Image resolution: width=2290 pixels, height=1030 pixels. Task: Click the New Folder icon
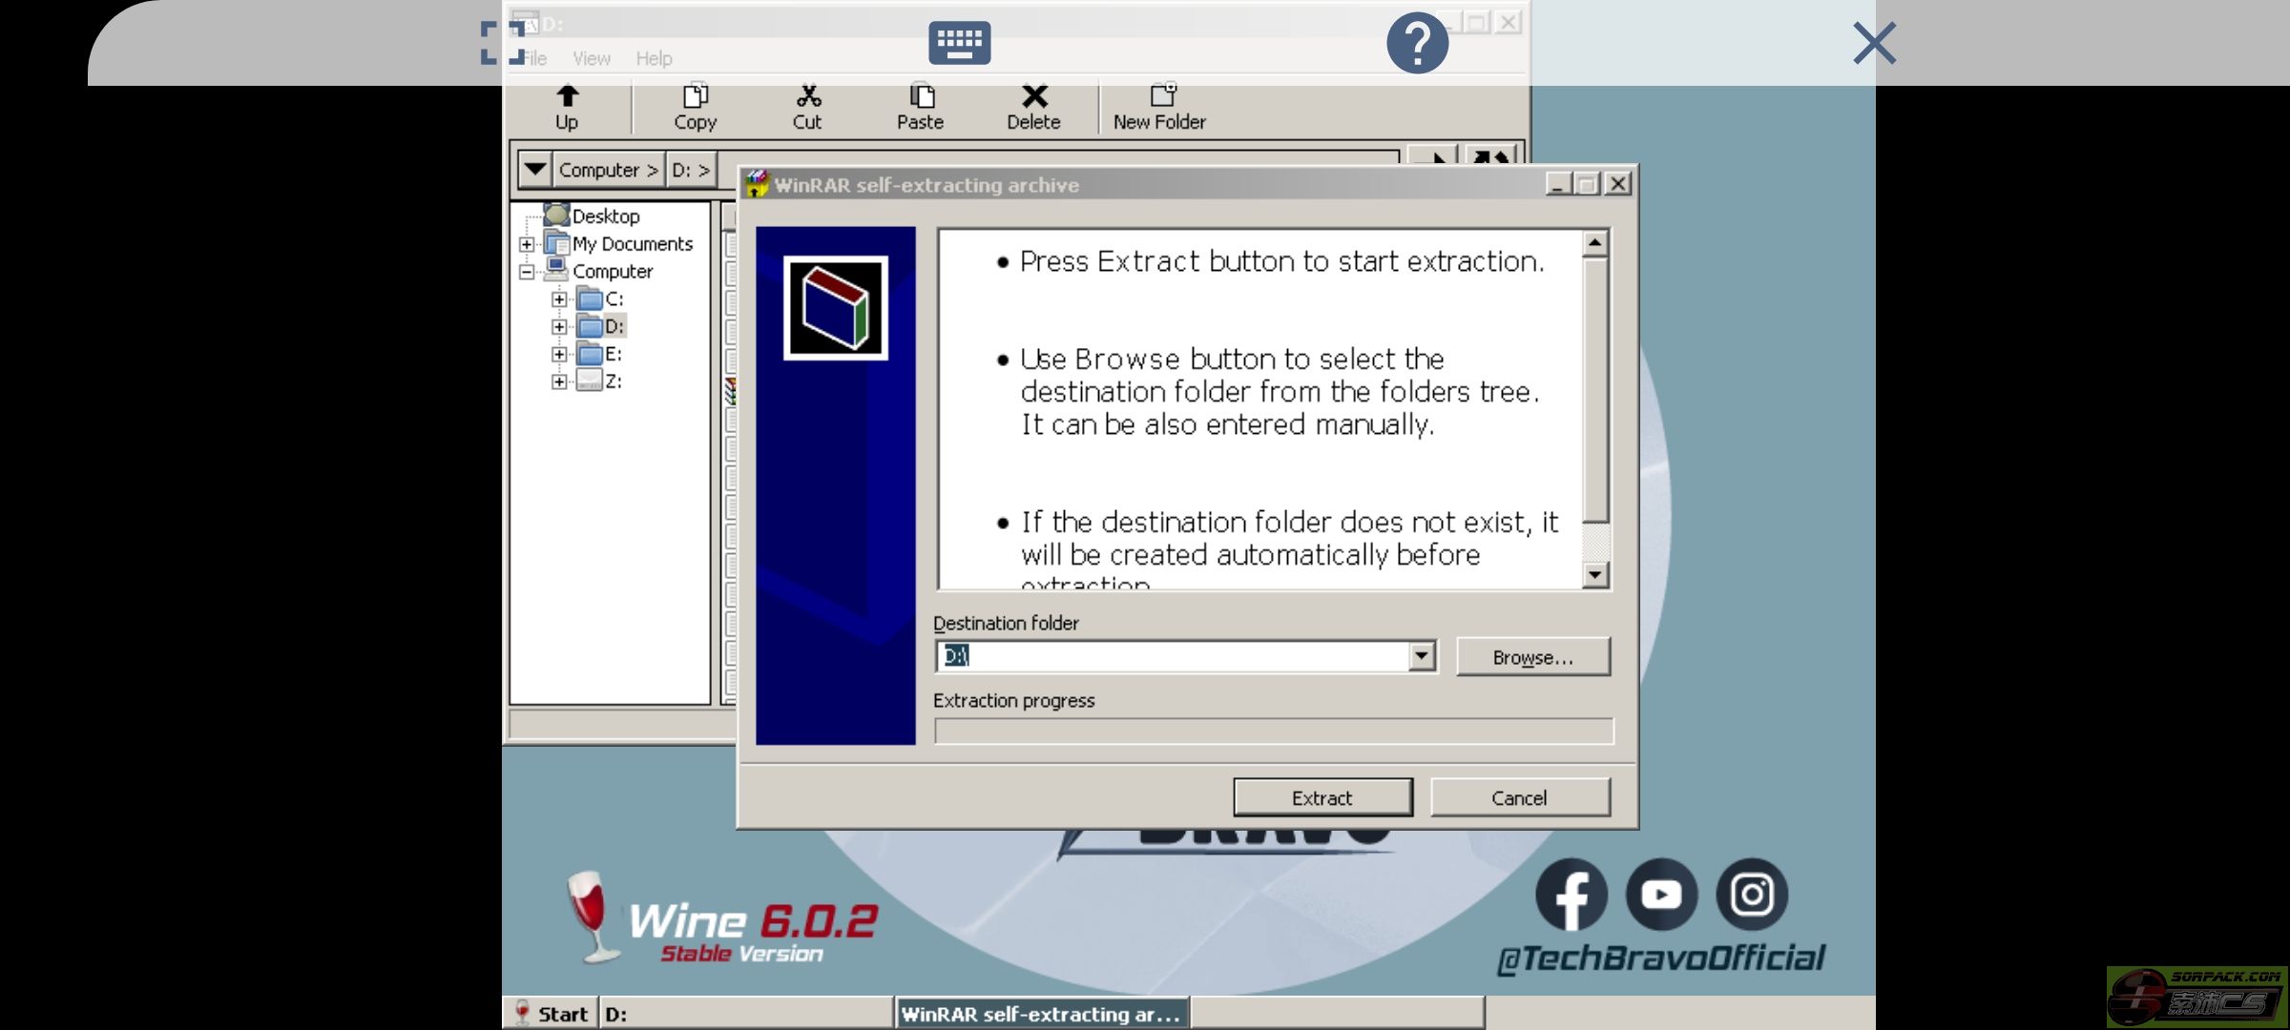click(1161, 96)
